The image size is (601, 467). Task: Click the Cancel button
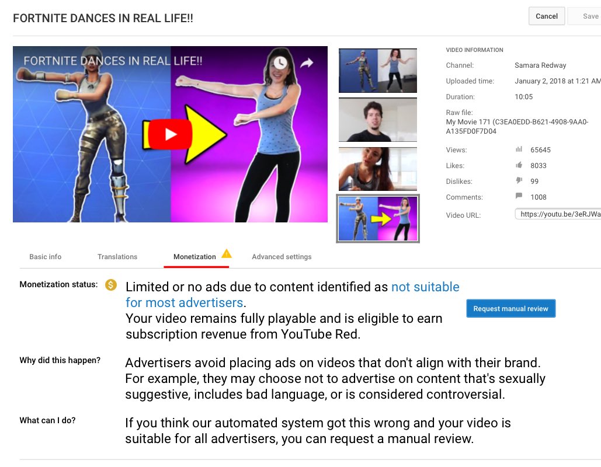click(547, 16)
